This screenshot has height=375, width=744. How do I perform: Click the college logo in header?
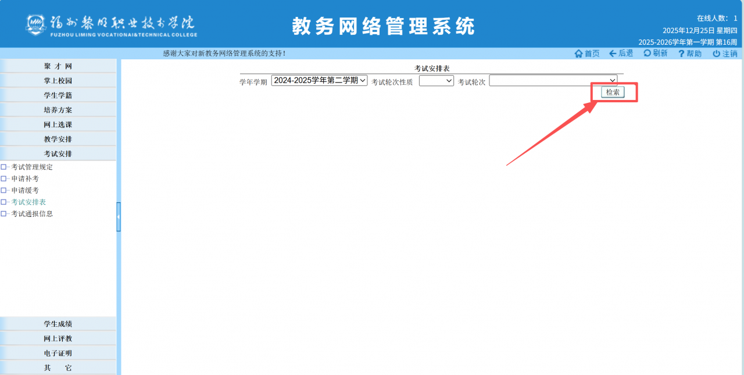pos(35,24)
